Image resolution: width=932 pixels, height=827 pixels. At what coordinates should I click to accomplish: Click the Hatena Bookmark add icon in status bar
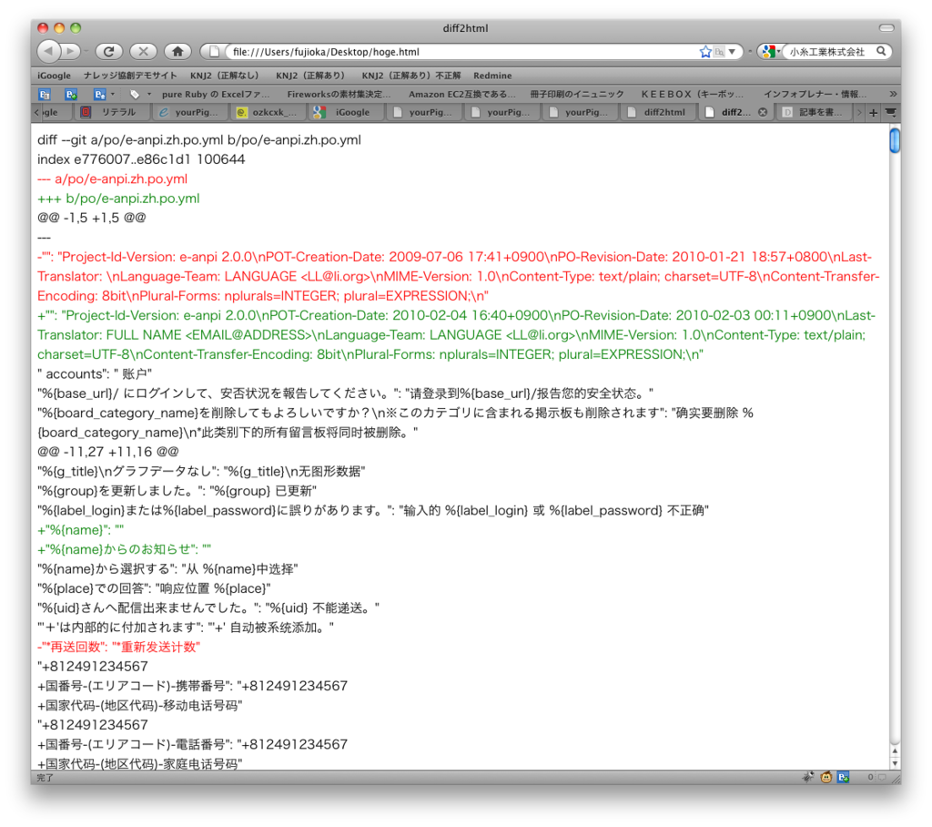tap(843, 777)
